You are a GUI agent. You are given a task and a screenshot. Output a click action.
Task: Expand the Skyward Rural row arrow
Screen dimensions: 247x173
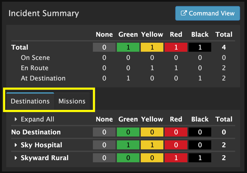click(16, 158)
